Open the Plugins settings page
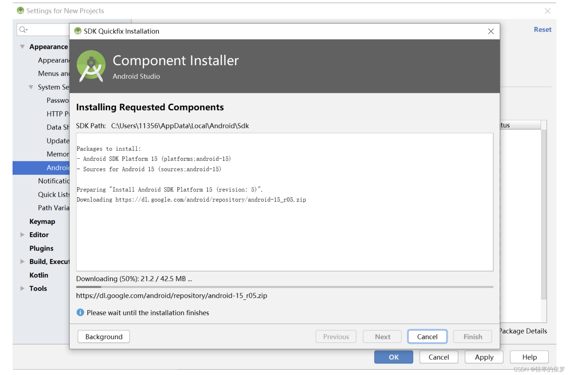Image resolution: width=569 pixels, height=375 pixels. click(41, 248)
